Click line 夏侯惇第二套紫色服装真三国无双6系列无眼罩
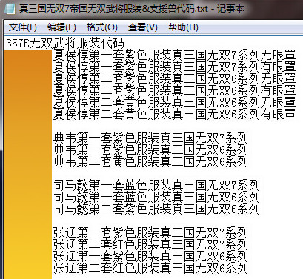Image resolution: width=303 pixels, height=279 pixels. (x=174, y=78)
